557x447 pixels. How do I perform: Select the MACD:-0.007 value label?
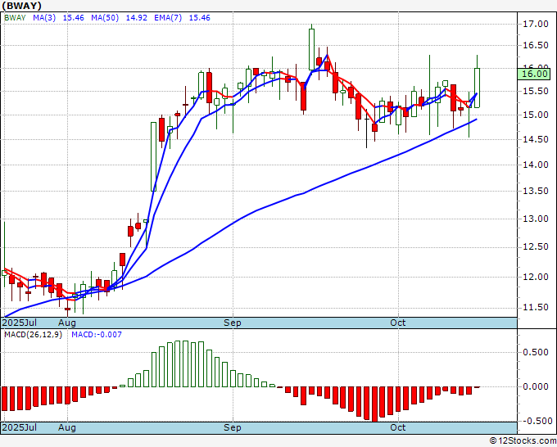click(x=96, y=335)
